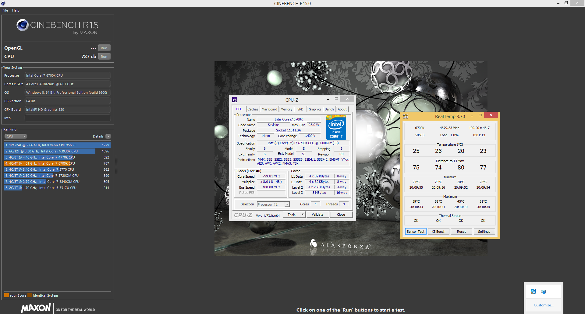Switch to the Memory tab in CPU-Z
Image resolution: width=585 pixels, height=314 pixels.
[286, 109]
